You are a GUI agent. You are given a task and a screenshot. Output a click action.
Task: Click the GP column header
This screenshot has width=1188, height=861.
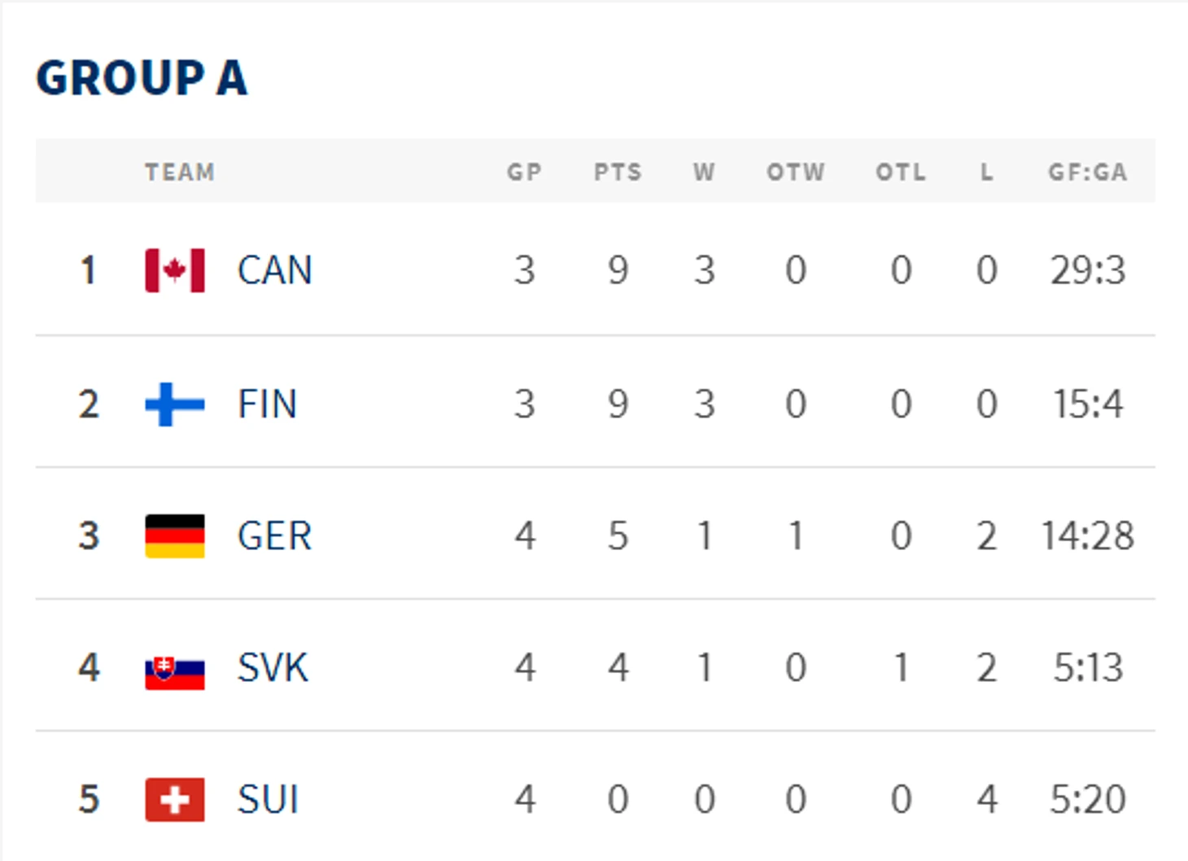click(x=524, y=173)
